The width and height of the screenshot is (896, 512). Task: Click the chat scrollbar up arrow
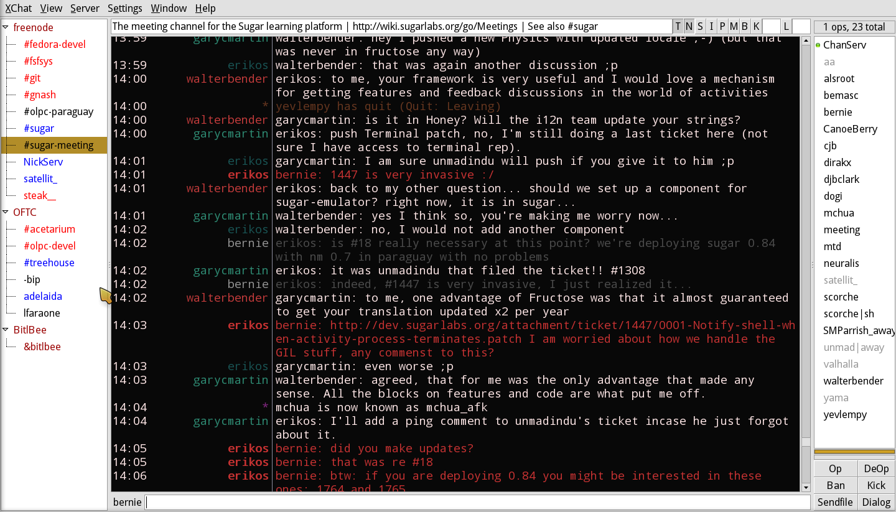click(805, 41)
